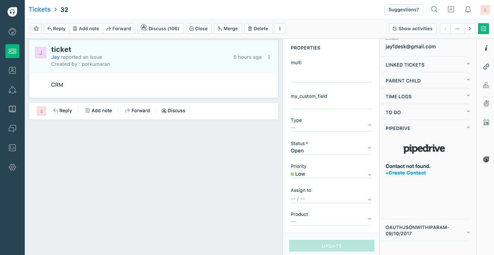Open the notifications bell
This screenshot has height=255, width=494.
click(468, 10)
